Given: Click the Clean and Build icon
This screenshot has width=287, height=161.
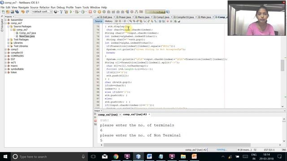Looking at the screenshot, I should click(x=66, y=12).
